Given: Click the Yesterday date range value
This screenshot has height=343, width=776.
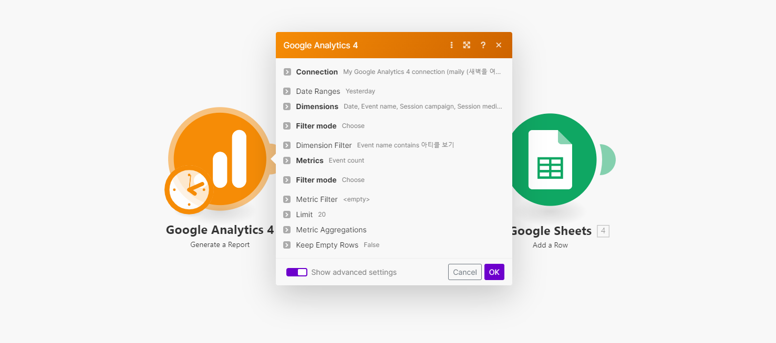Looking at the screenshot, I should (x=360, y=91).
